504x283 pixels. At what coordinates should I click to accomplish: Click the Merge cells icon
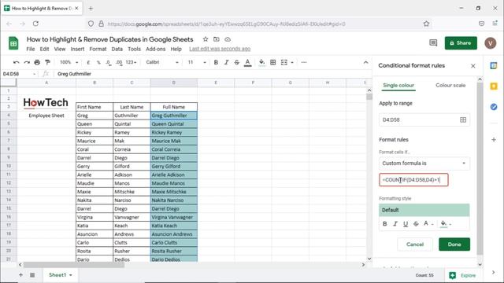284,62
